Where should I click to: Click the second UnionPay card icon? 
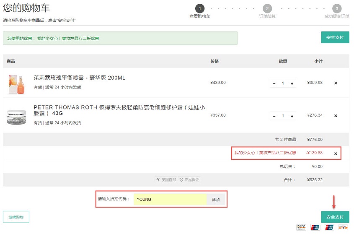pos(329,227)
